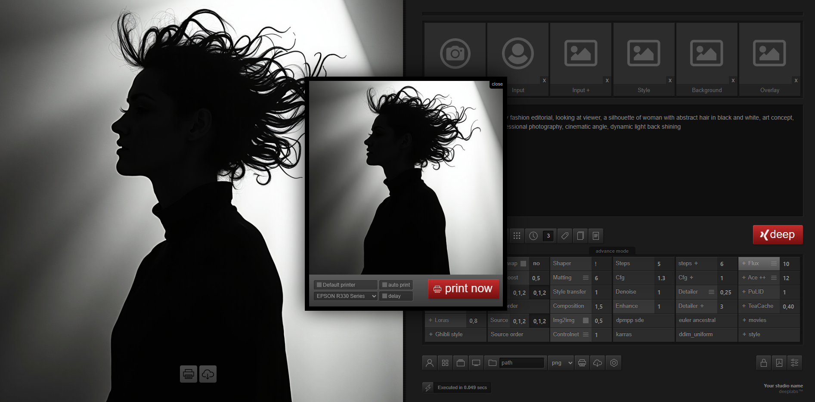815x402 pixels.
Task: Open the Ace ++ list menu icon
Action: tap(774, 278)
